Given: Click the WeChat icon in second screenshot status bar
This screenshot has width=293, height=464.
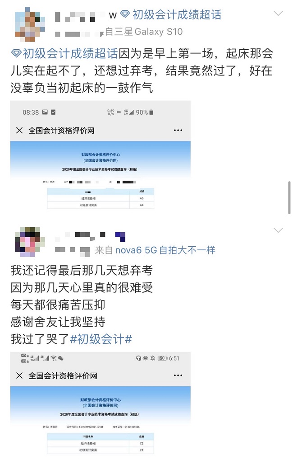Looking at the screenshot, I should (61, 358).
